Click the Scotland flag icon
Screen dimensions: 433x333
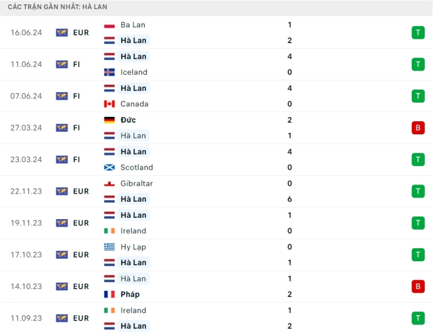point(109,168)
